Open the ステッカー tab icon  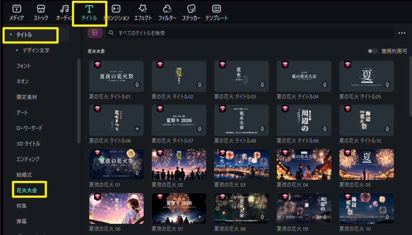coord(191,9)
